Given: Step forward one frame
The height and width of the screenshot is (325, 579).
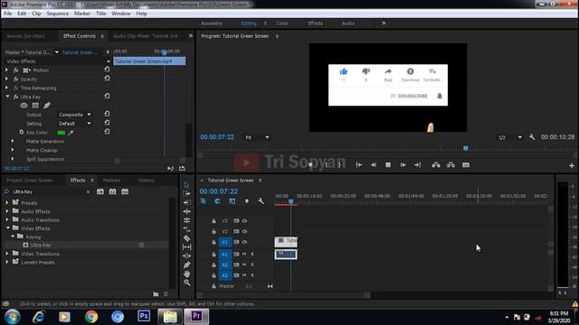Looking at the screenshot, I should [x=403, y=165].
